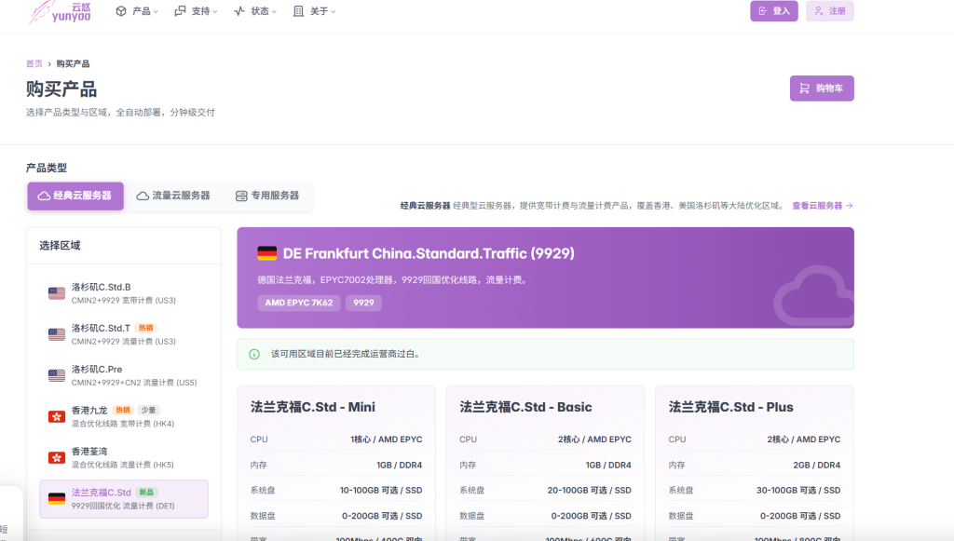Screen dimensions: 954x541
Task: Select region 法兰克福C.Std
Action: click(124, 498)
